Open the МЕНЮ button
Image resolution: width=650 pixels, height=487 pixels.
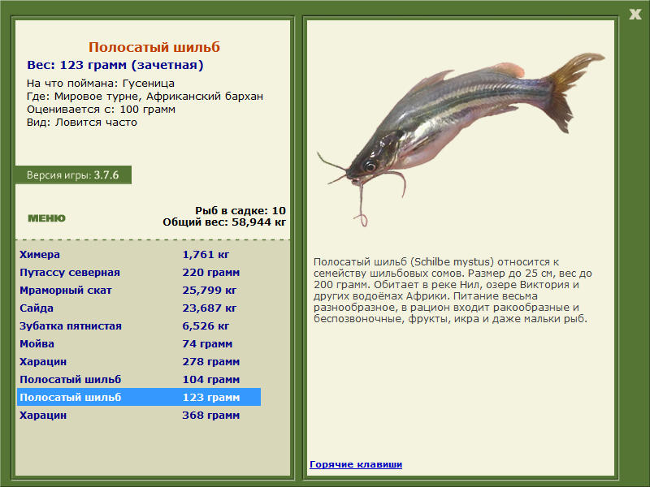point(46,218)
